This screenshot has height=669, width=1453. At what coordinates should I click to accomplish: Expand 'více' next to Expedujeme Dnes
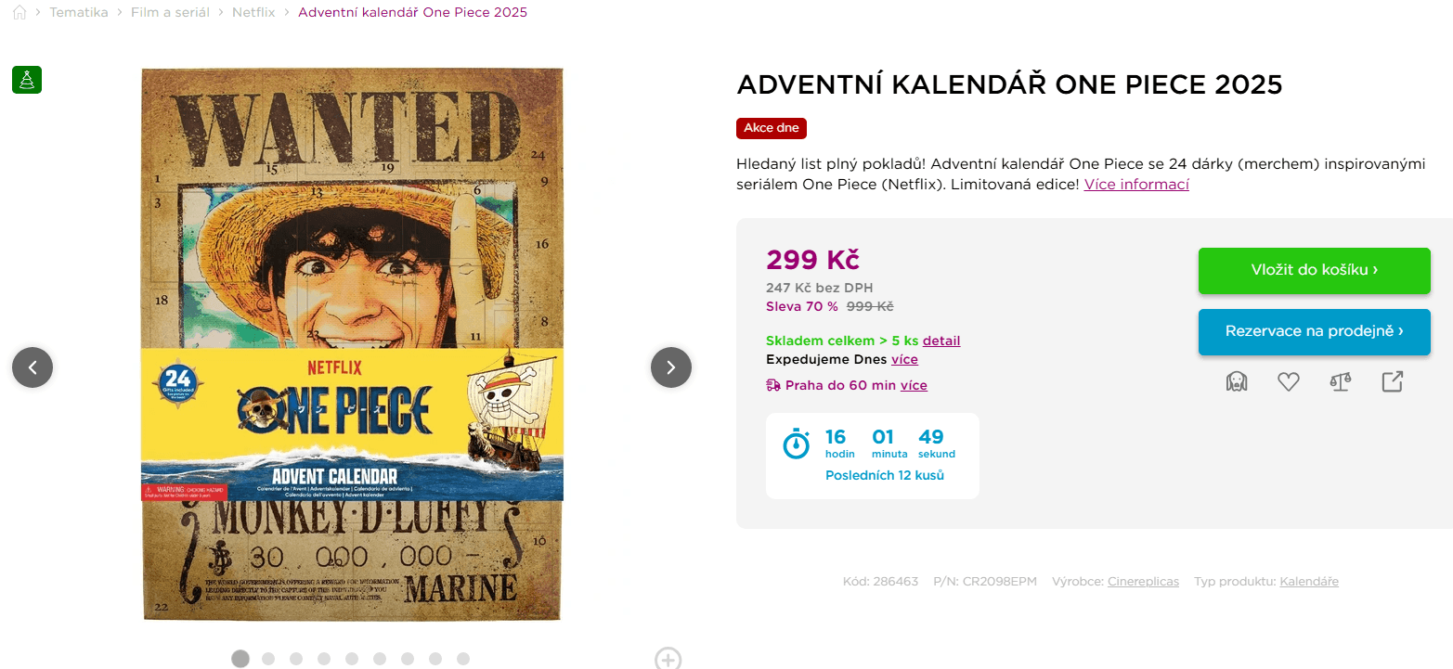(904, 359)
